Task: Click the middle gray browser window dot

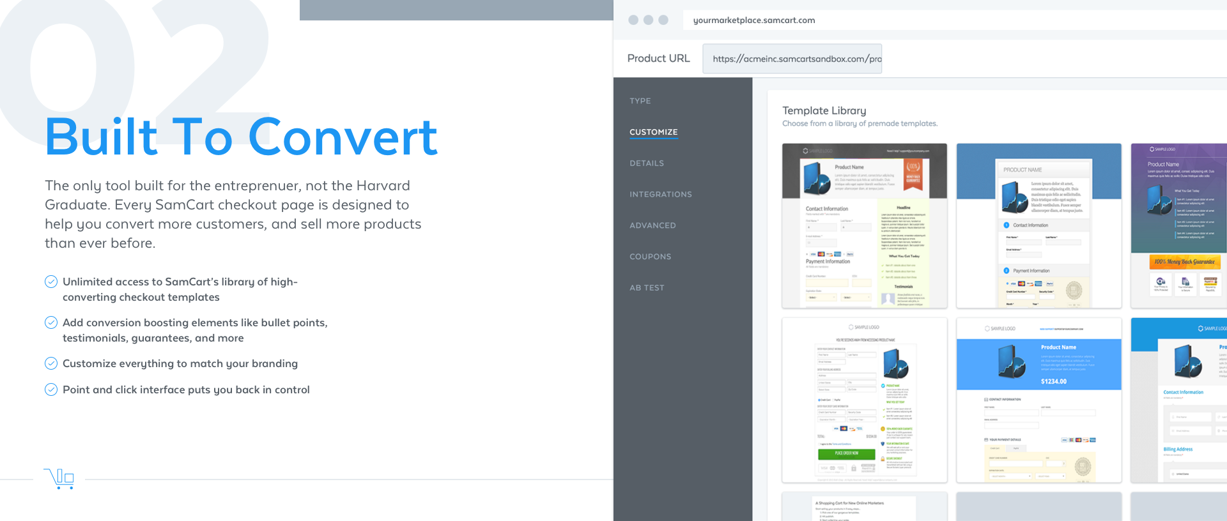Action: click(x=648, y=20)
